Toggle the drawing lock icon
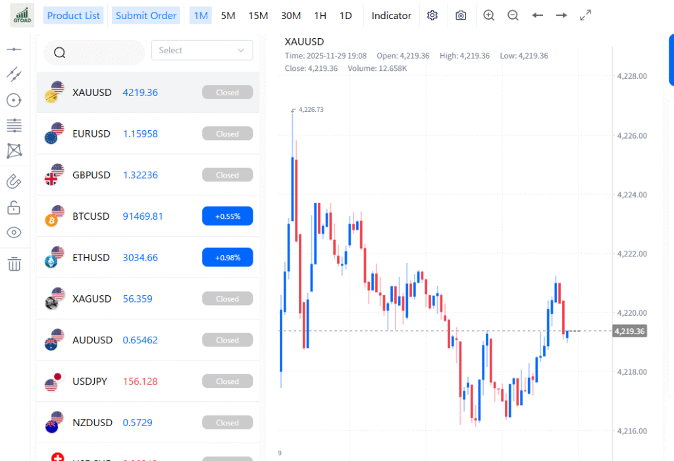674x461 pixels. 14,208
